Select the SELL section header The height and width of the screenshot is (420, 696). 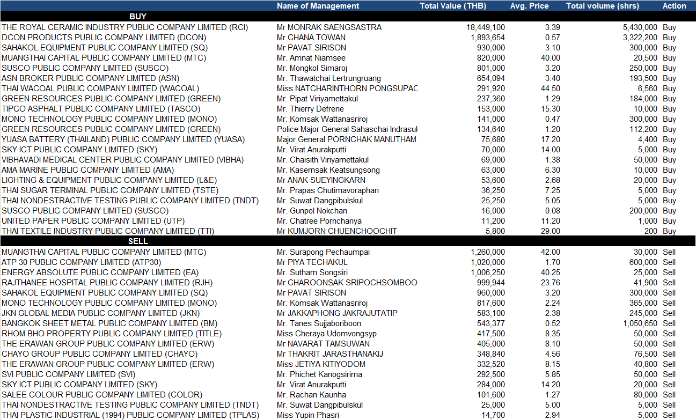[138, 241]
